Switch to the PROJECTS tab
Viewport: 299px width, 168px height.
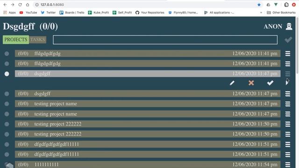[16, 40]
